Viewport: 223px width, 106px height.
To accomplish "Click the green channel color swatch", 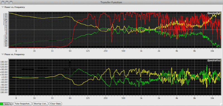I will [1, 104].
